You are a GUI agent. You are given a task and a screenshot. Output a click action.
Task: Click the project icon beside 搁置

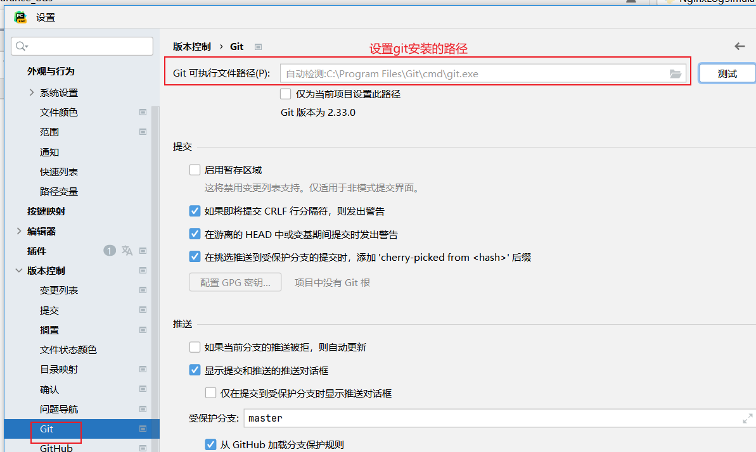[143, 330]
